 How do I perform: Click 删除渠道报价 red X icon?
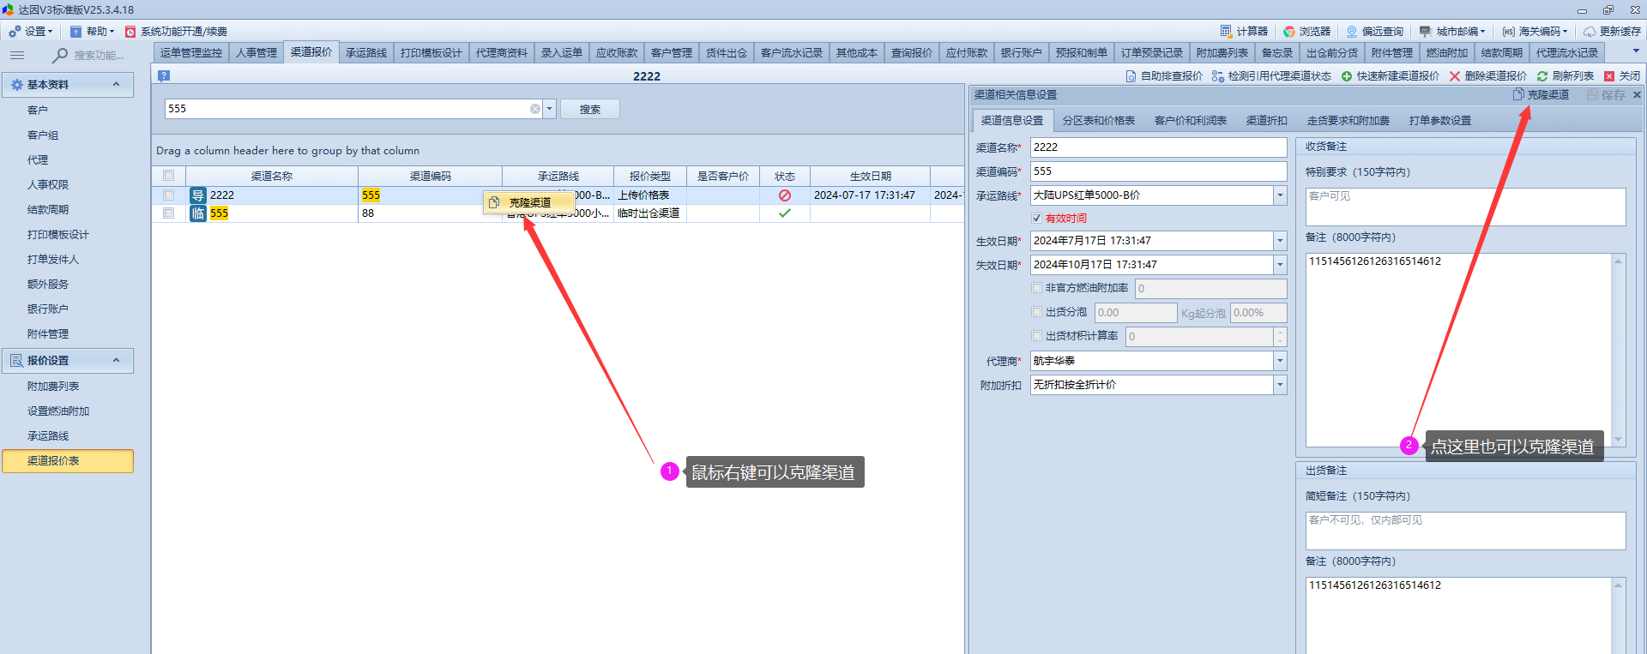[1455, 76]
